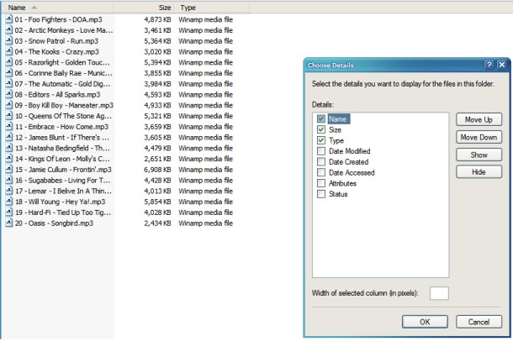The image size is (513, 341).
Task: Select the Attributes label in Details list
Action: (x=342, y=183)
